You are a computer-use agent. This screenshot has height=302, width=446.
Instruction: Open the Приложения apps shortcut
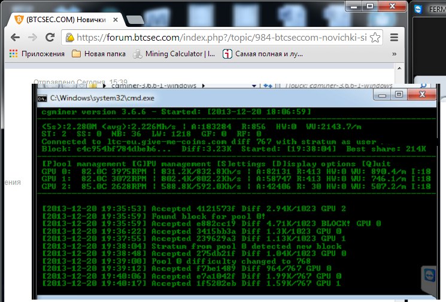pos(37,54)
